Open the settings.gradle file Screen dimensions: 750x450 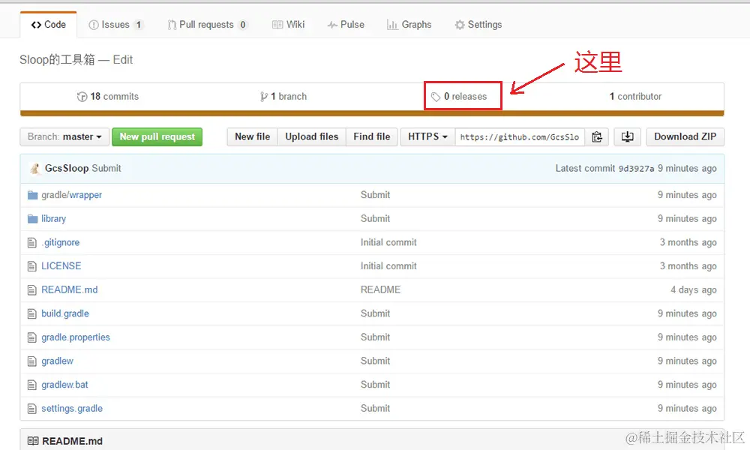coord(72,409)
